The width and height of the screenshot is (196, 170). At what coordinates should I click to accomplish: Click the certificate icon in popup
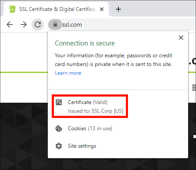tap(59, 102)
